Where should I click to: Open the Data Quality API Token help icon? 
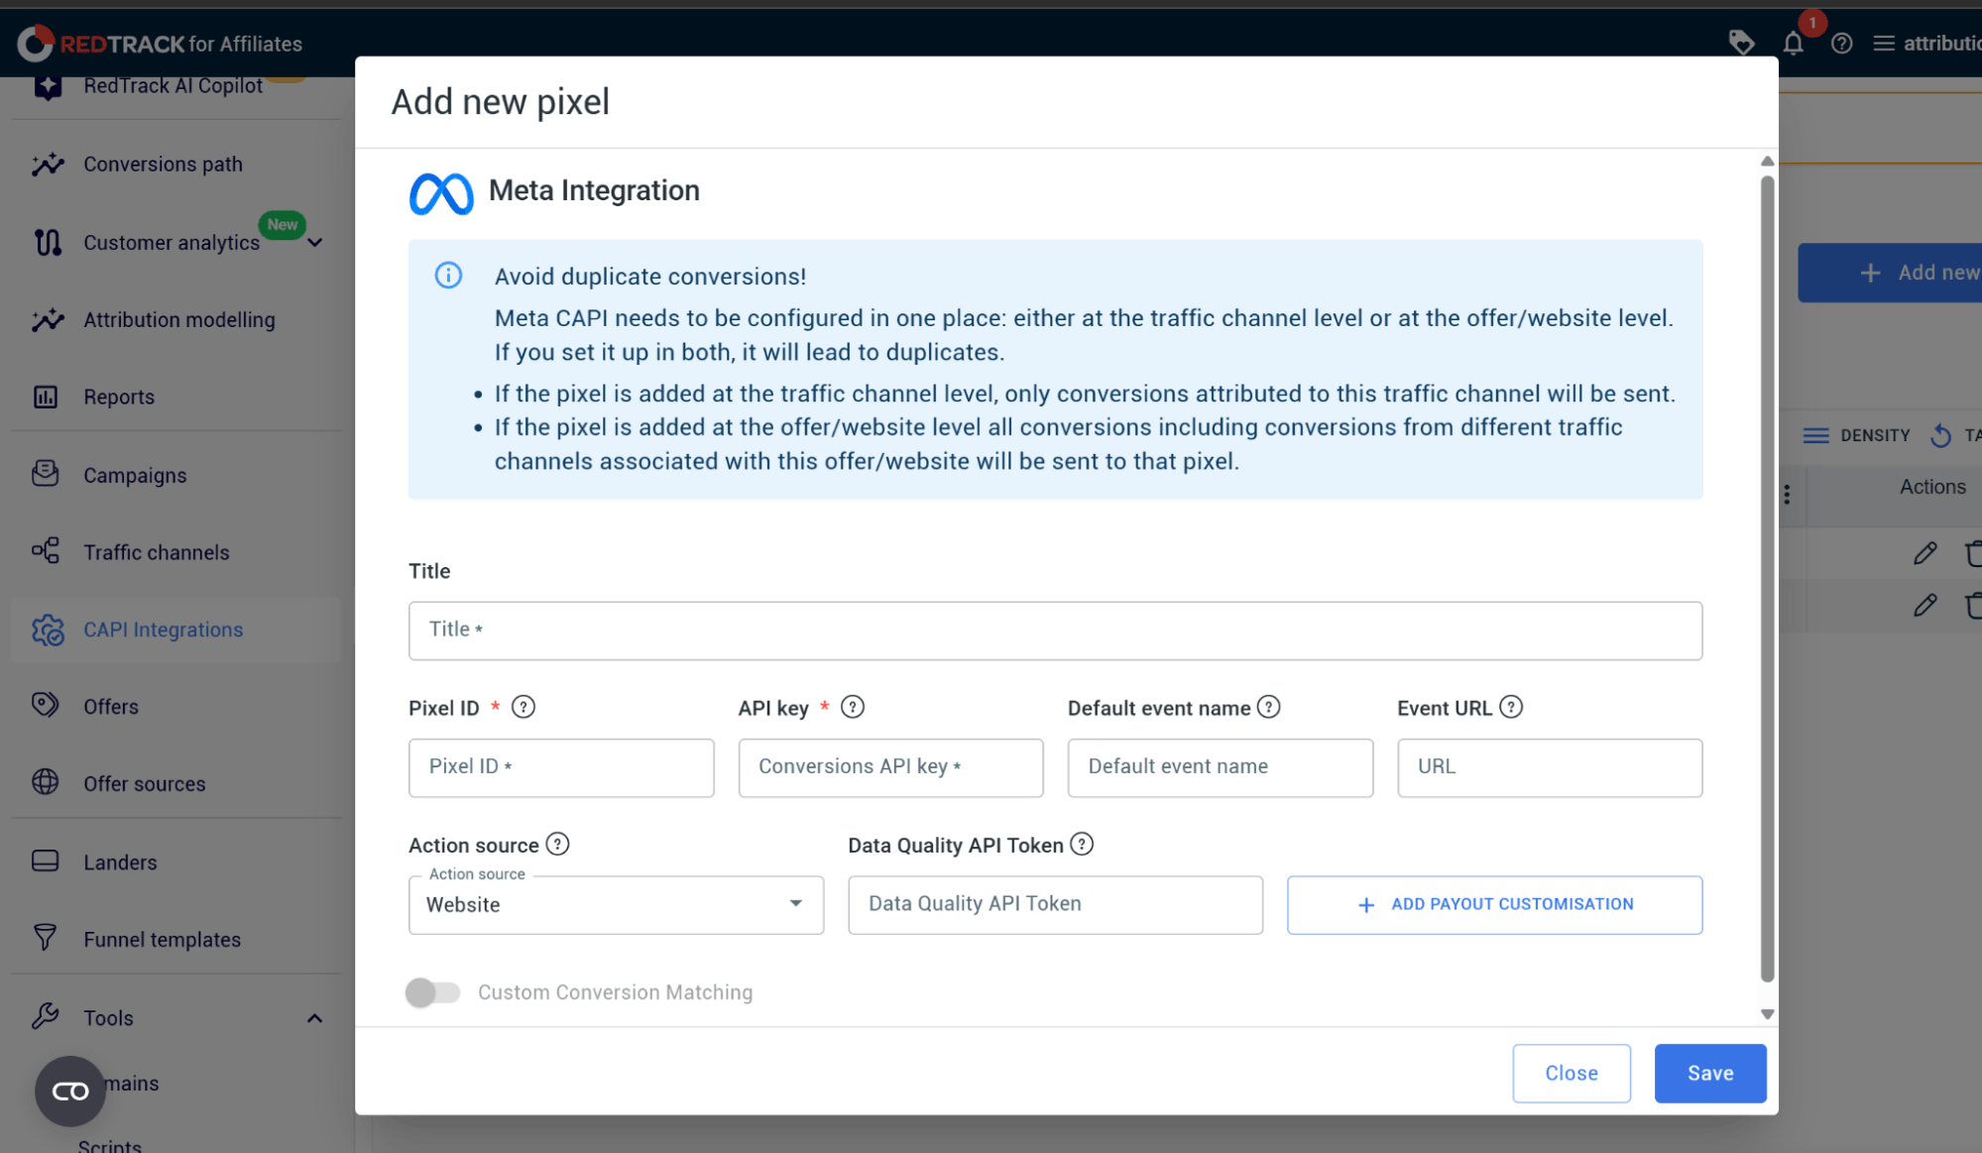coord(1082,844)
